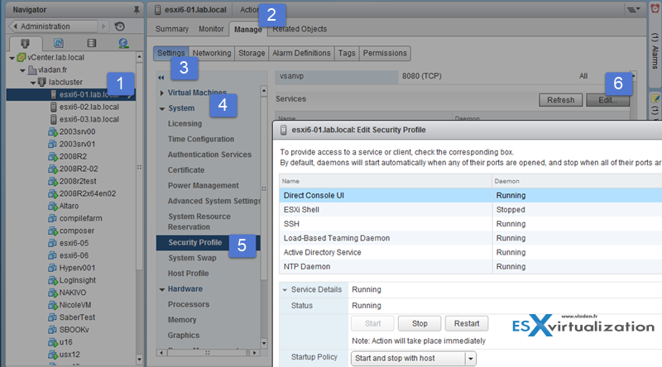The height and width of the screenshot is (367, 662).
Task: Open the Permissions sub-tab
Action: click(x=385, y=53)
